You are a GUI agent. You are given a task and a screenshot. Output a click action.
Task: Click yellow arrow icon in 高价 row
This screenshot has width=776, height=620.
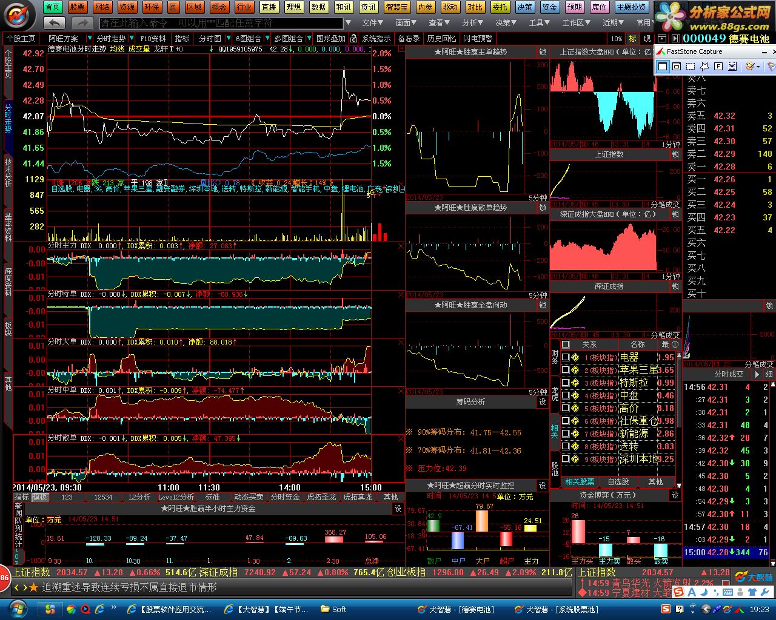(x=575, y=408)
